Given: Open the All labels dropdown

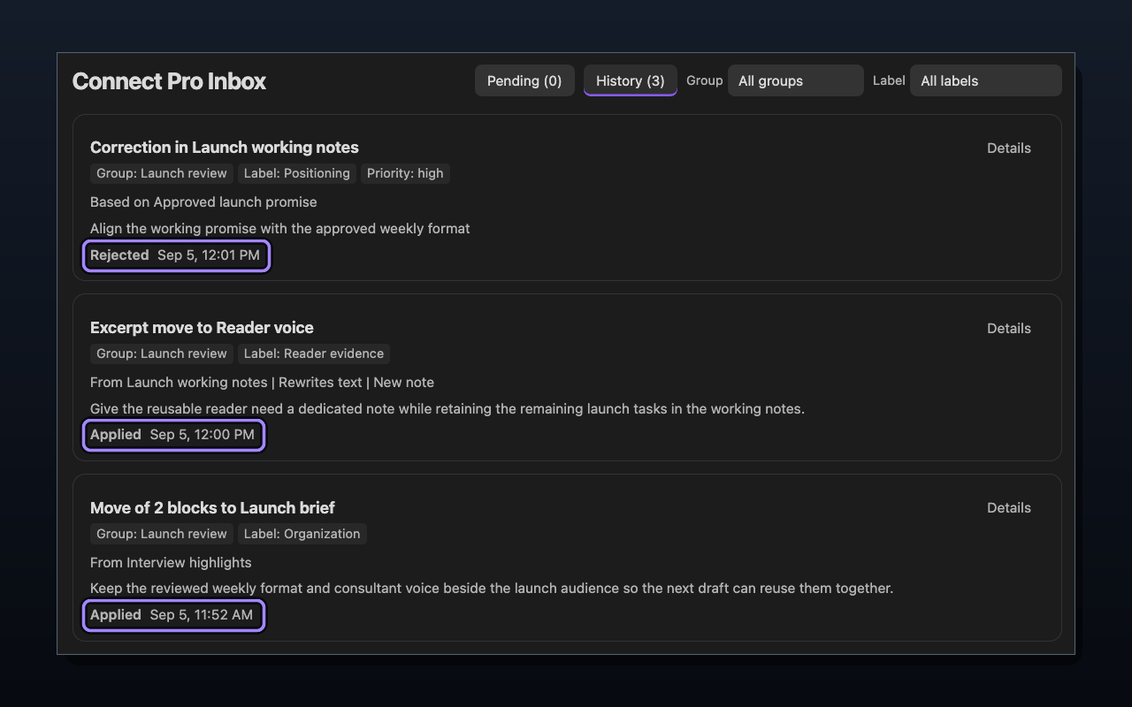Looking at the screenshot, I should click(x=985, y=80).
